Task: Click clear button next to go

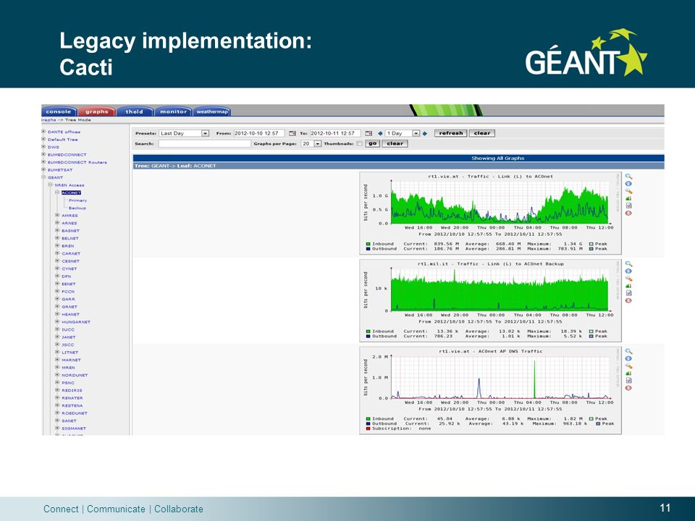Action: (x=395, y=143)
